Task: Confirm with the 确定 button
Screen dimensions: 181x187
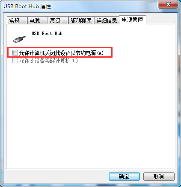Action: click(124, 177)
